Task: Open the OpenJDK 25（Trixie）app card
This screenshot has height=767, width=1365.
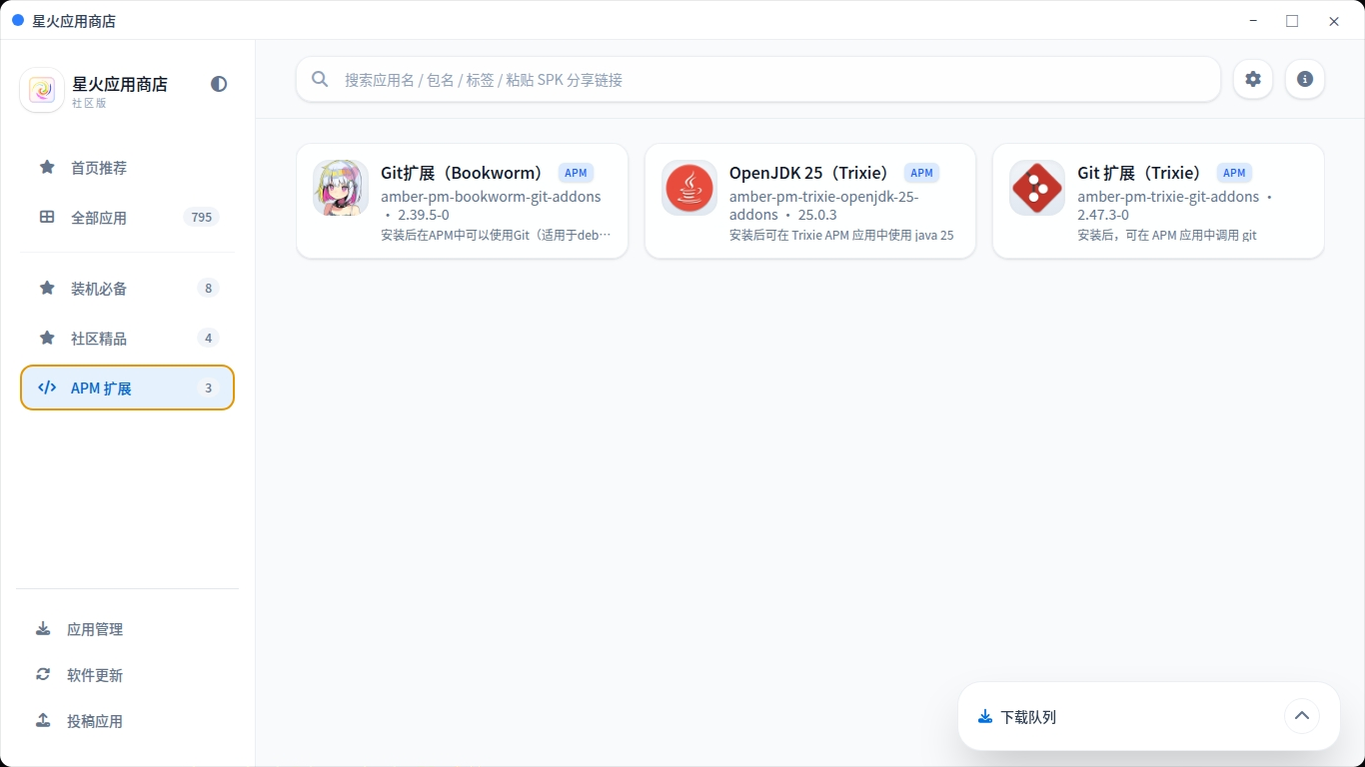Action: (810, 201)
